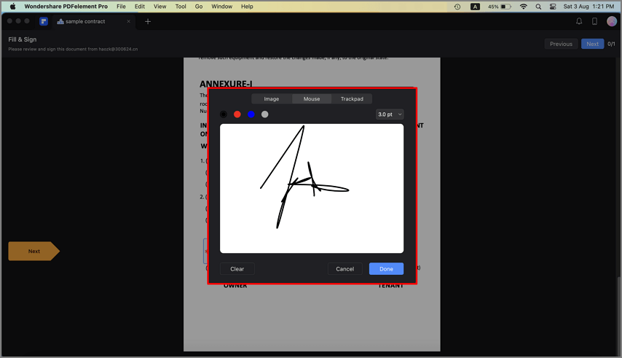
Task: Switch to the Mouse signature tab
Action: point(312,99)
